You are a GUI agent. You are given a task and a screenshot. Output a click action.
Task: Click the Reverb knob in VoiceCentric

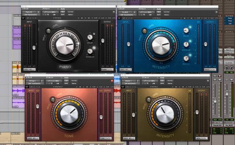[186, 58]
